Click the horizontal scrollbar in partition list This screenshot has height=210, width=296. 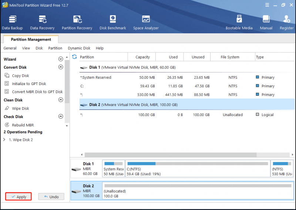coord(171,155)
